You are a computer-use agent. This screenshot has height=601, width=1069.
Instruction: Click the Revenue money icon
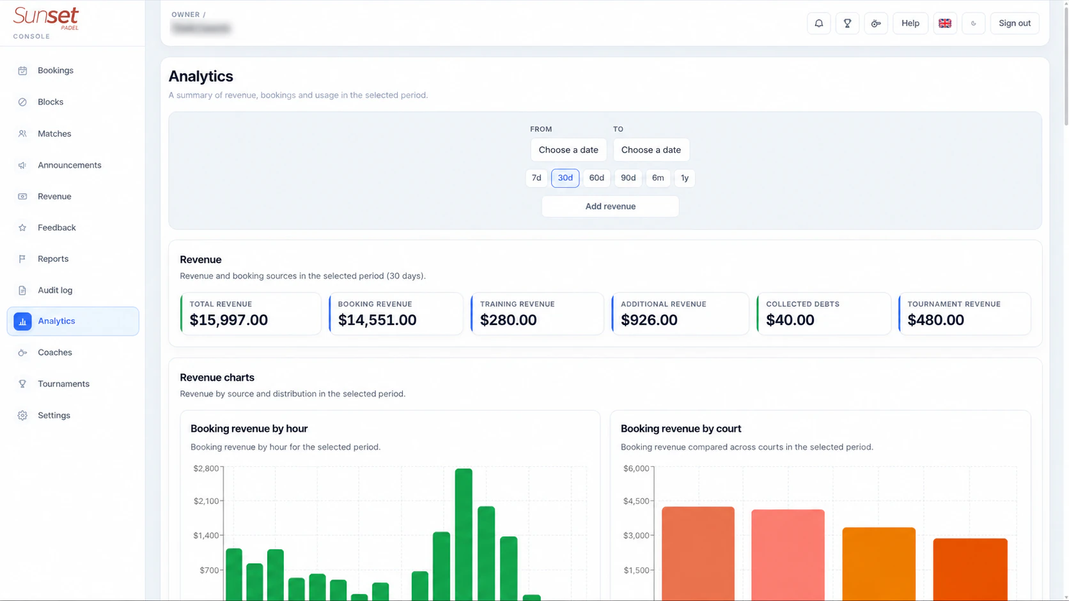tap(22, 197)
